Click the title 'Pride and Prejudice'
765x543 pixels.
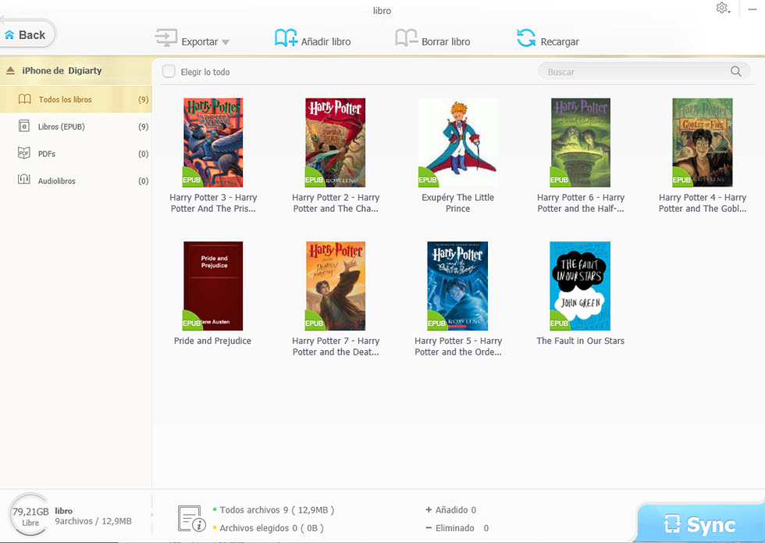click(x=212, y=341)
